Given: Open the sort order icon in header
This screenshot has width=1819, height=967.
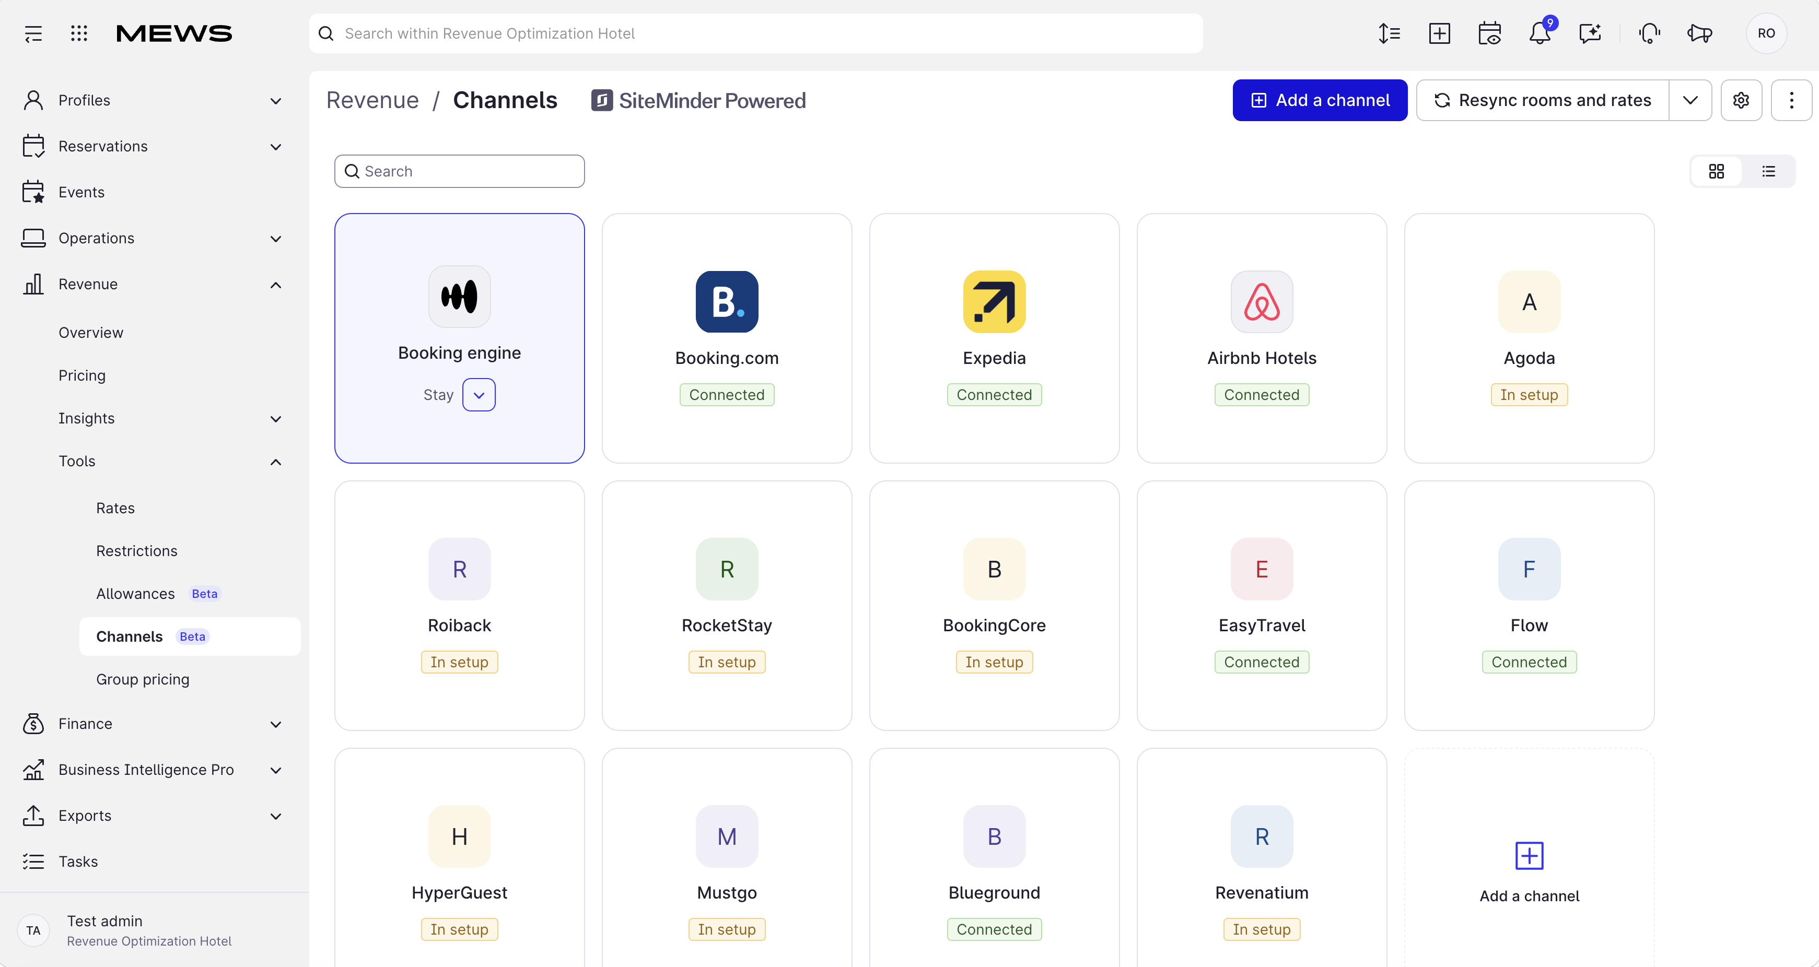Looking at the screenshot, I should point(1389,33).
